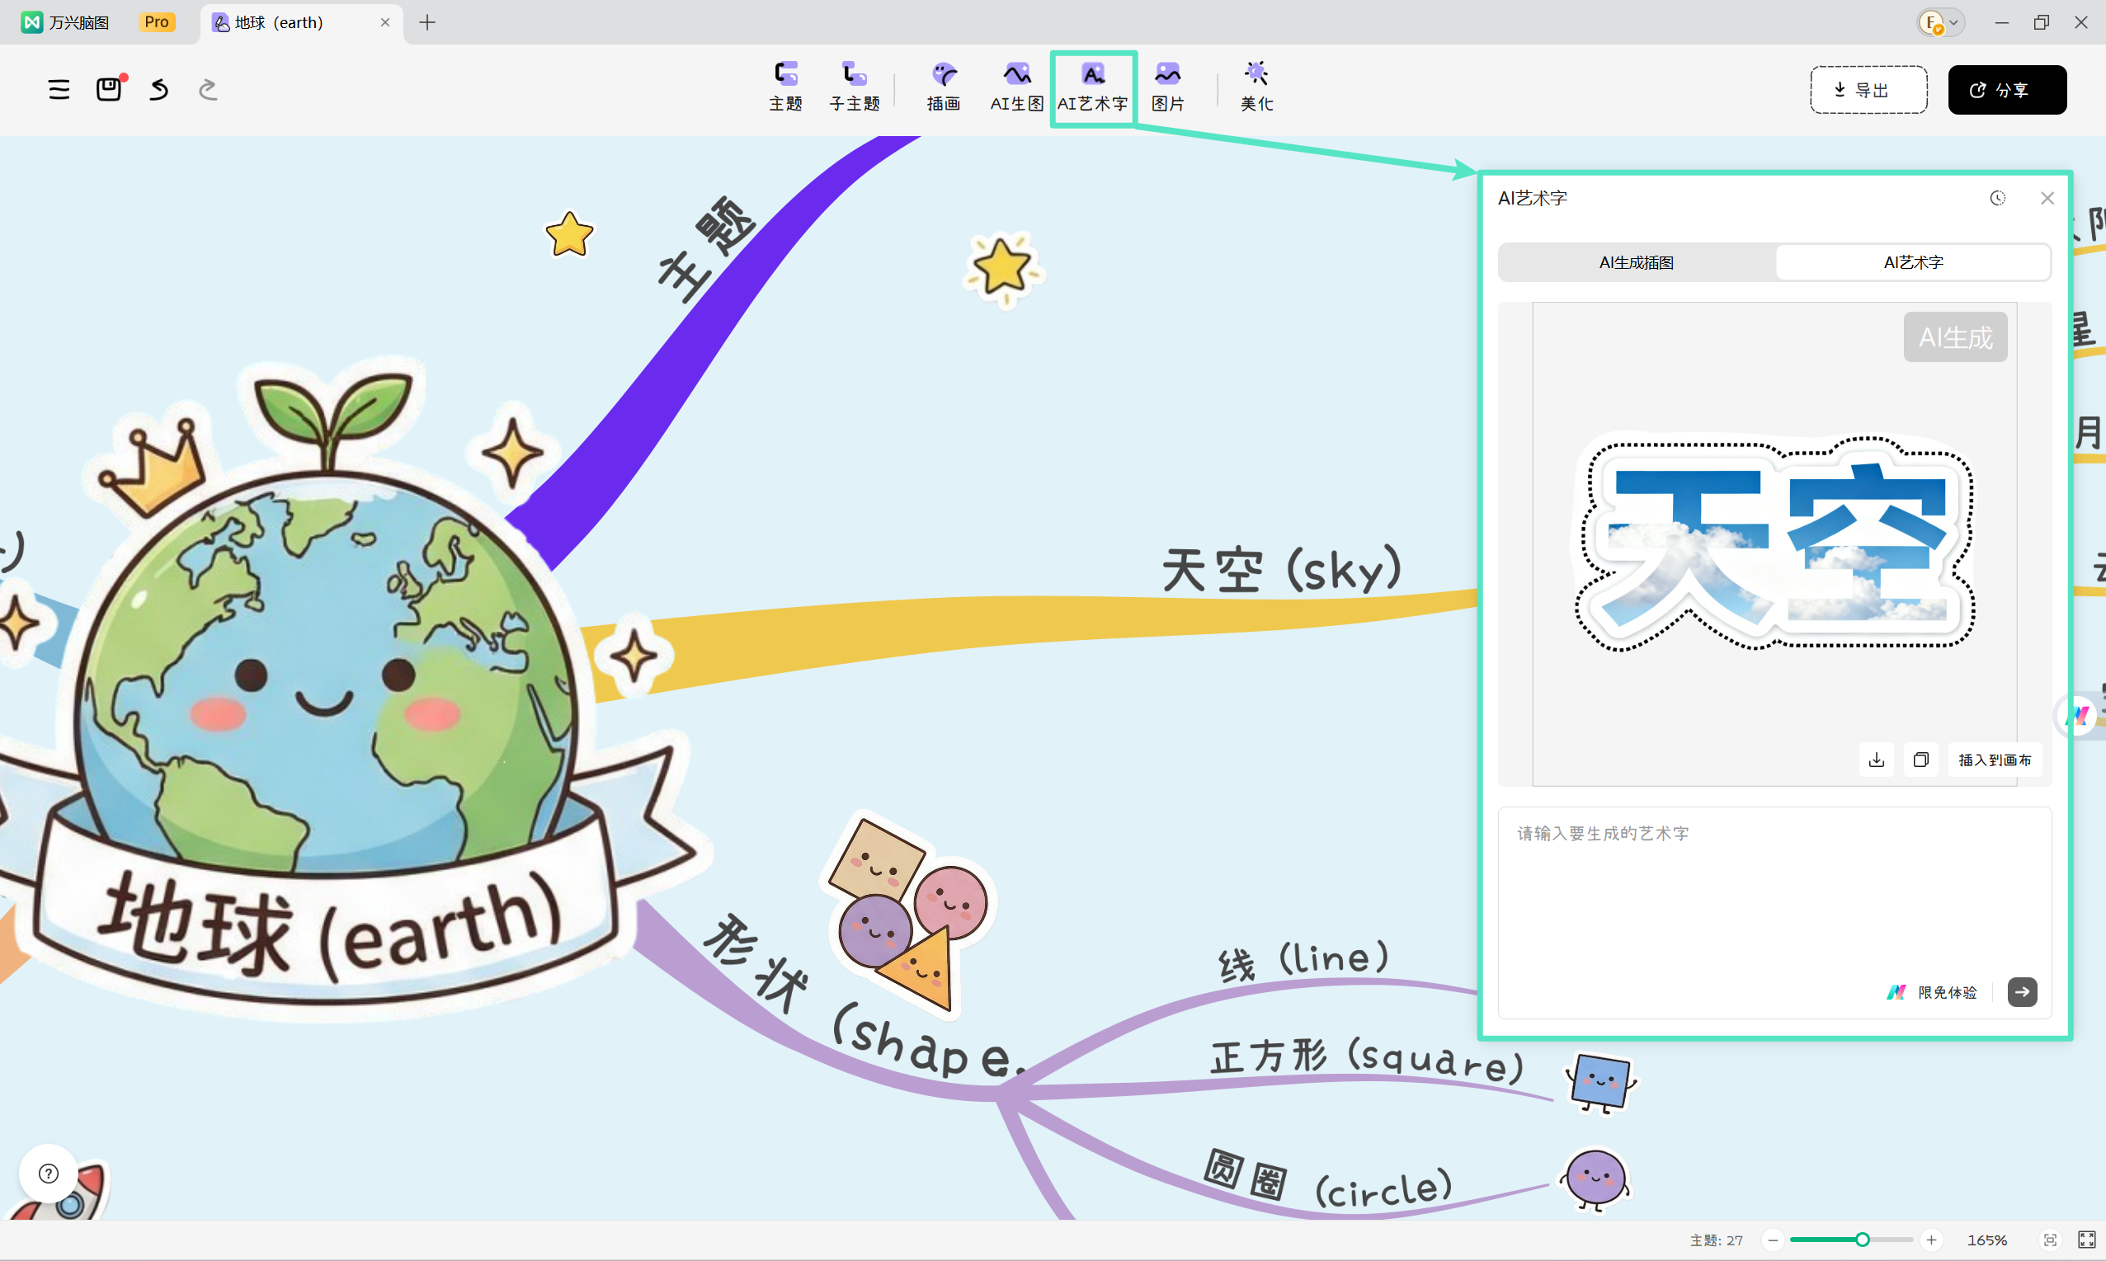
Task: Open the 插画 illustration tool
Action: click(944, 87)
